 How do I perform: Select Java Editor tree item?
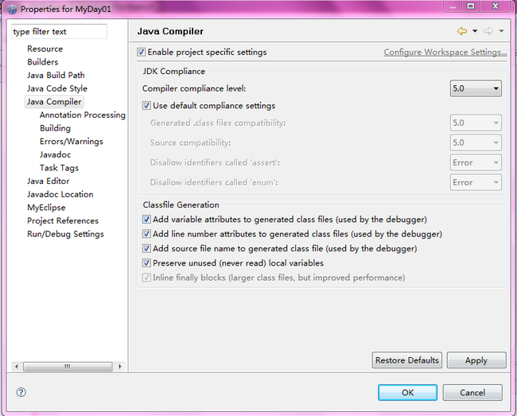click(49, 181)
